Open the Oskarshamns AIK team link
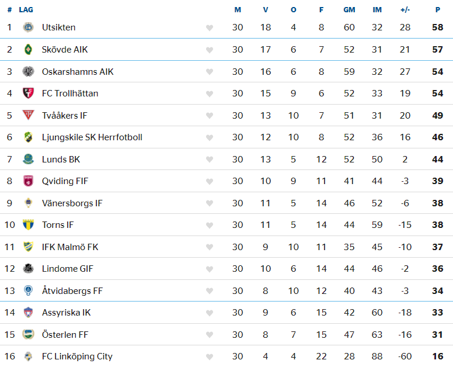The height and width of the screenshot is (367, 453). (78, 71)
